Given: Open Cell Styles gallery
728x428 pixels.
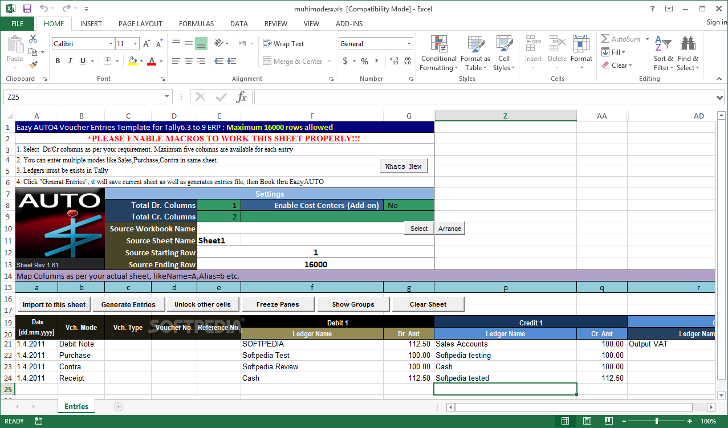Looking at the screenshot, I should (504, 53).
